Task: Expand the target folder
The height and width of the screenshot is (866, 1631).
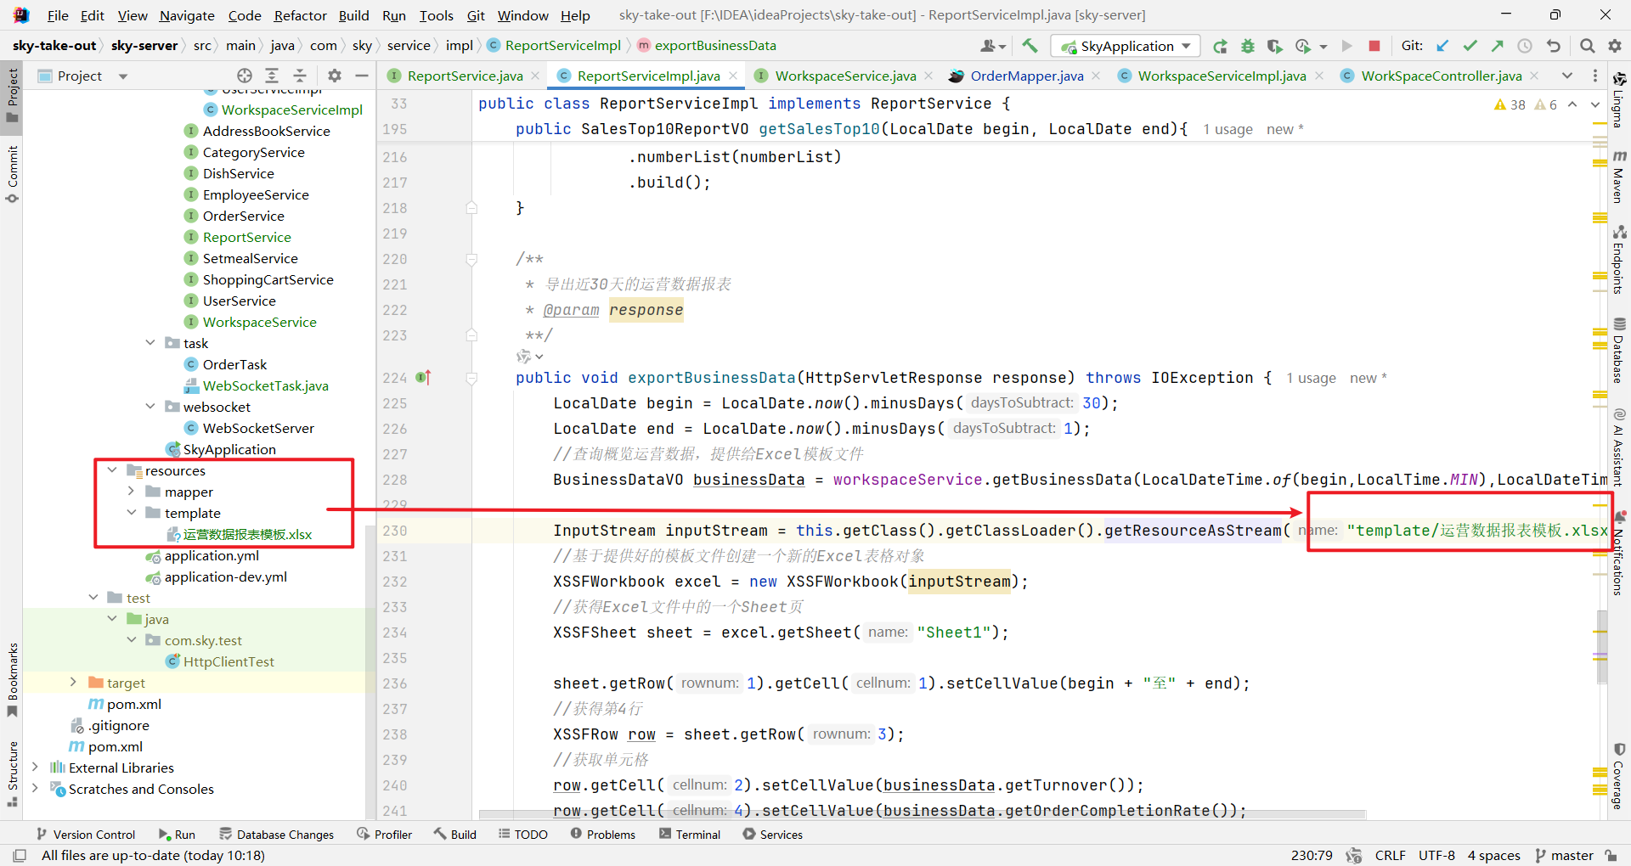Action: pos(73,682)
